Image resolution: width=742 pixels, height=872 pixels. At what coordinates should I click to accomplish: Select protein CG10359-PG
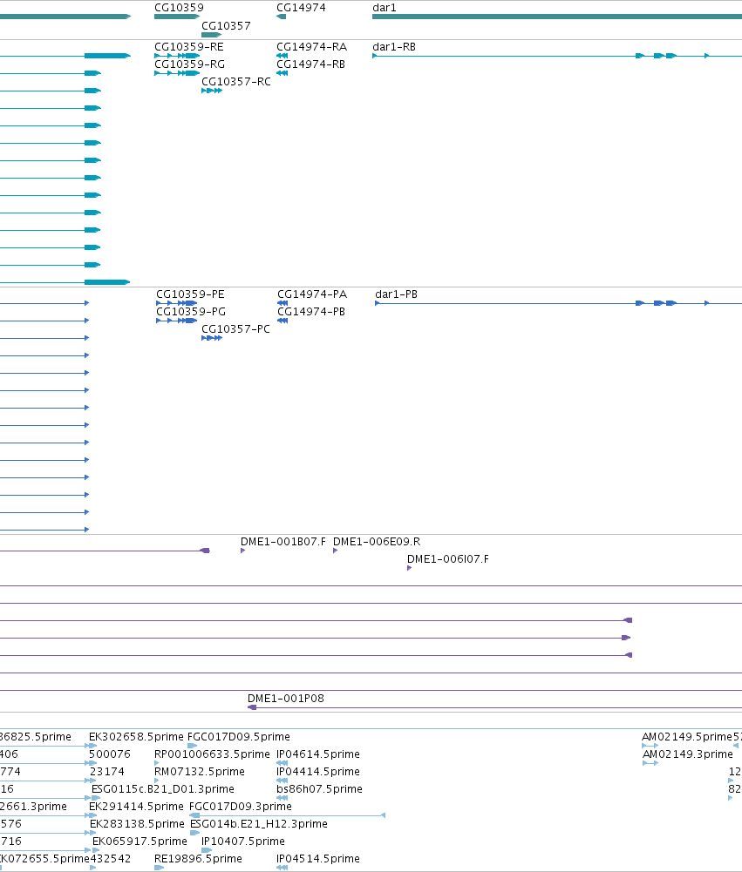[176, 321]
